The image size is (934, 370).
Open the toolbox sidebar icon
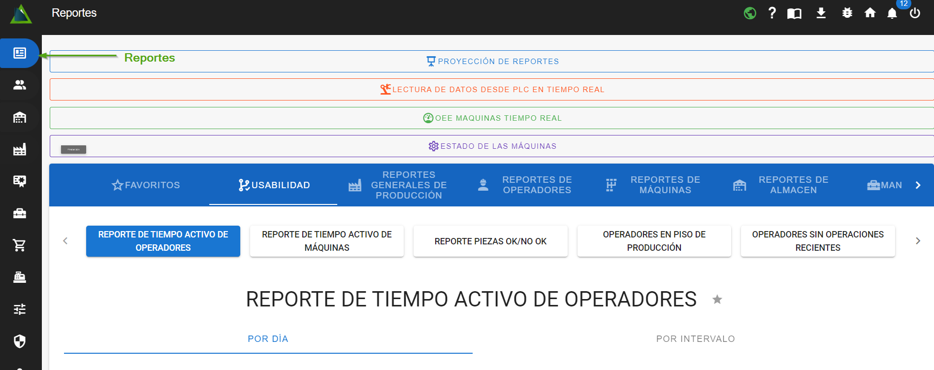[x=20, y=213]
